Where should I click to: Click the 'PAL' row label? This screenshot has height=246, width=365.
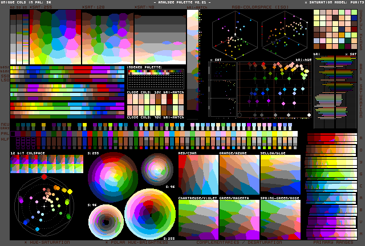[x=5, y=133]
